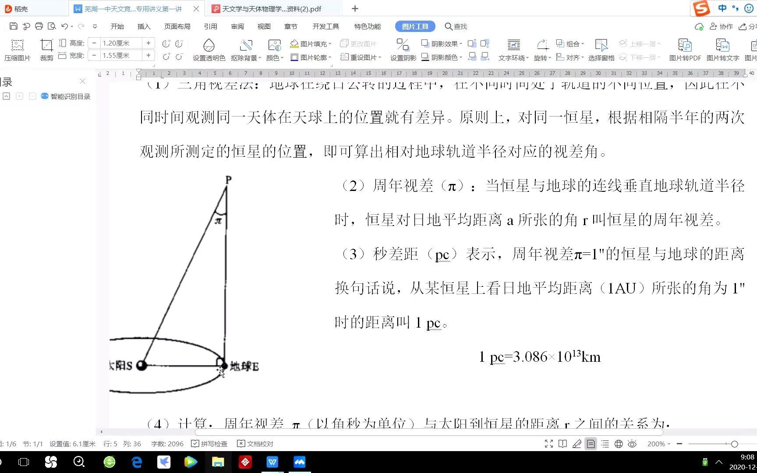Open File Explorer from the taskbar
The width and height of the screenshot is (757, 473).
tap(218, 462)
